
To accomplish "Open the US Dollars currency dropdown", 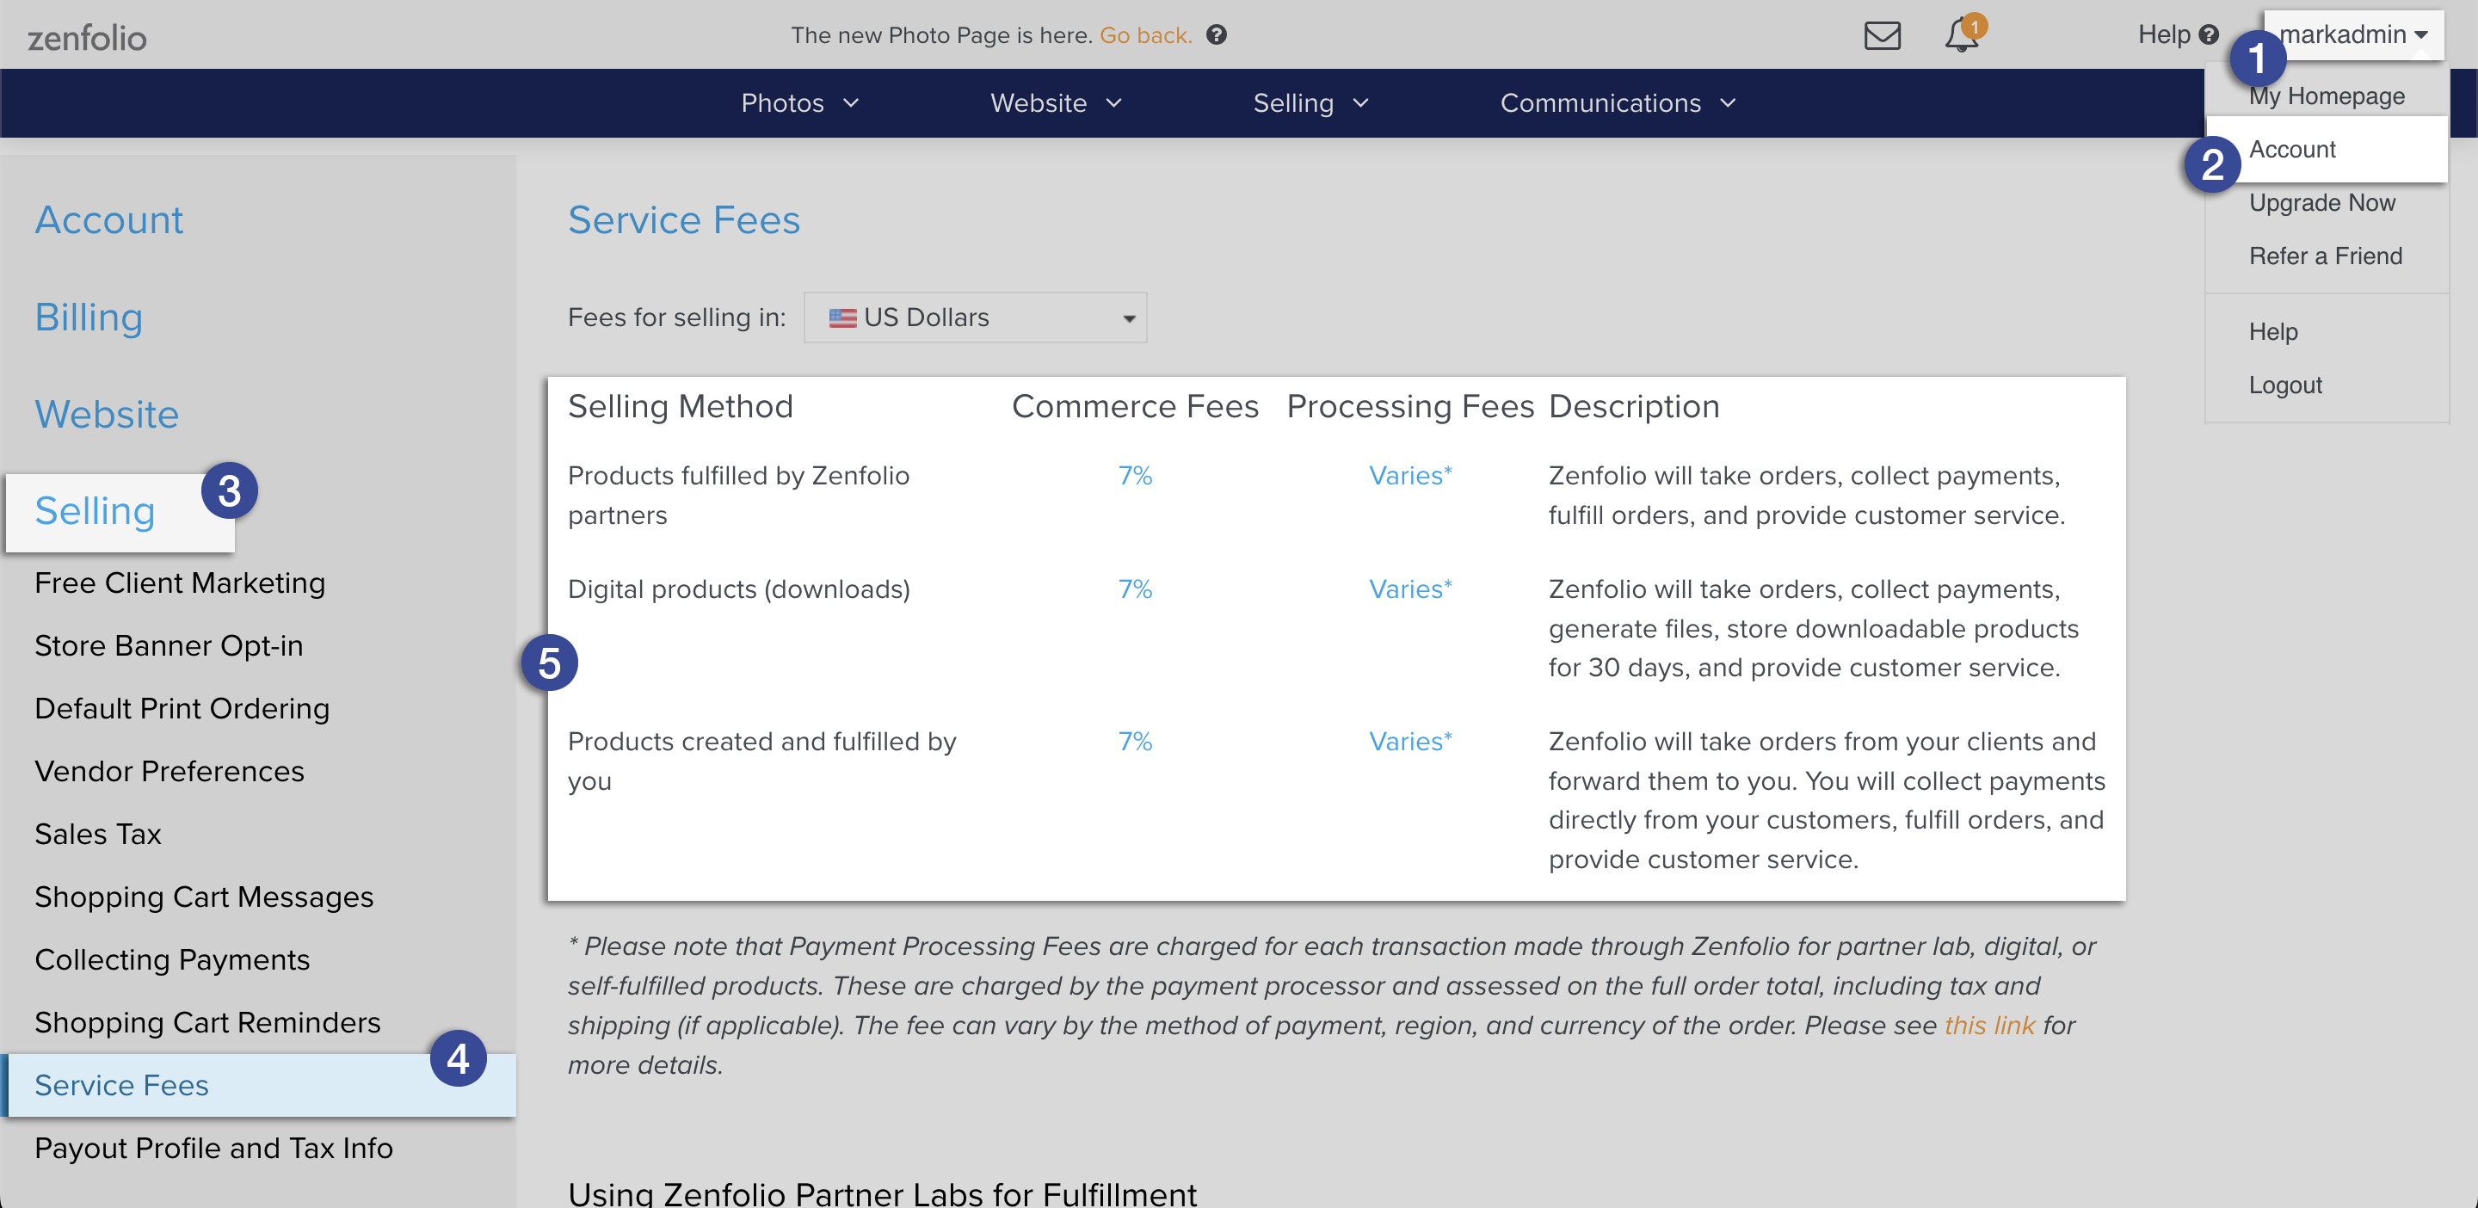I will (x=975, y=317).
